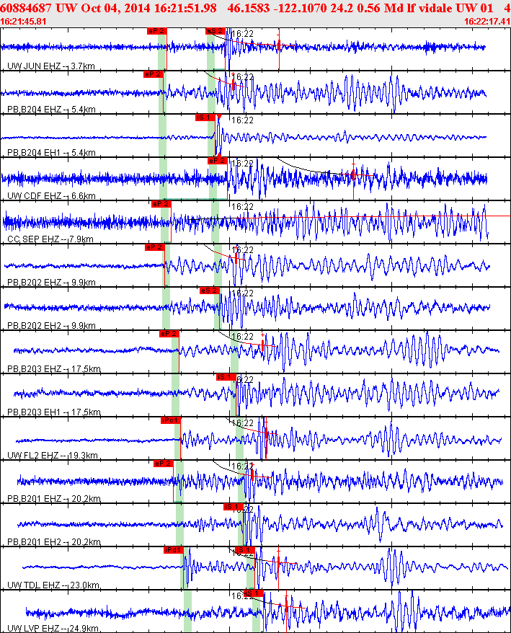
Task: Click the window end time 16:22:17.41
Action: (x=487, y=21)
